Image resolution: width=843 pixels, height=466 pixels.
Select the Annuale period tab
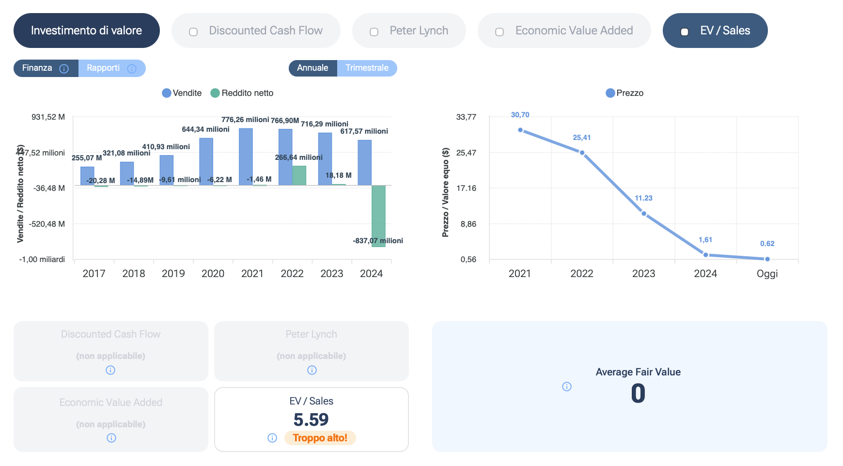click(312, 68)
